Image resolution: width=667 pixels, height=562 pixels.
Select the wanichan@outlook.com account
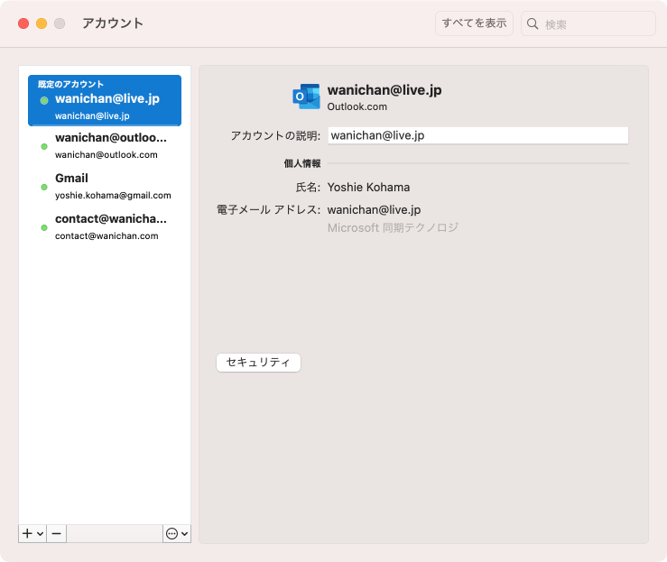pyautogui.click(x=105, y=146)
